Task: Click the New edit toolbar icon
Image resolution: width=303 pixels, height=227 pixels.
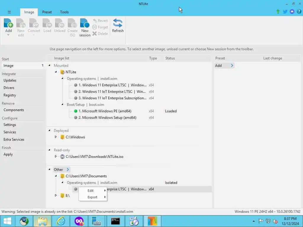Action: [21, 23]
